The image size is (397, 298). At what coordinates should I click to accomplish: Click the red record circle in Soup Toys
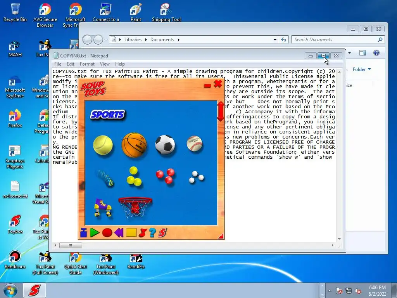[107, 233]
